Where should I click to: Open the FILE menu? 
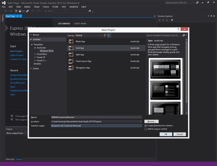[4, 7]
